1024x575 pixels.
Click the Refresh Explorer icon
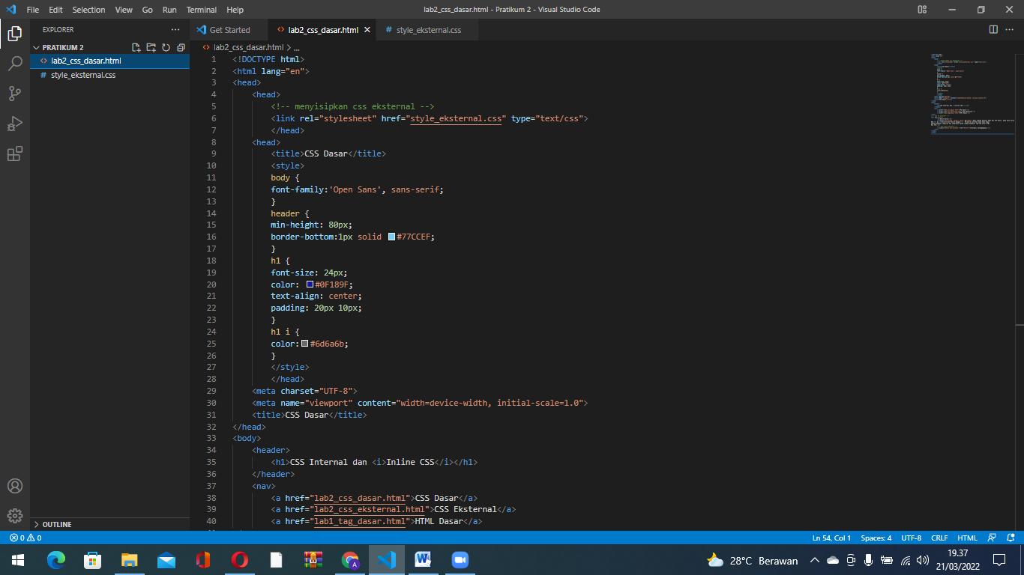click(166, 46)
